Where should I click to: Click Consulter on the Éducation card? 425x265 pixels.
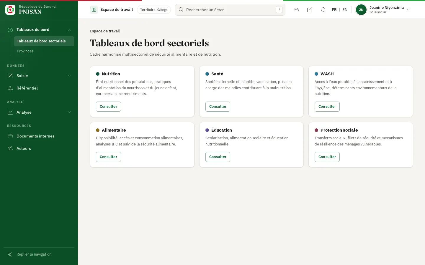point(218,157)
